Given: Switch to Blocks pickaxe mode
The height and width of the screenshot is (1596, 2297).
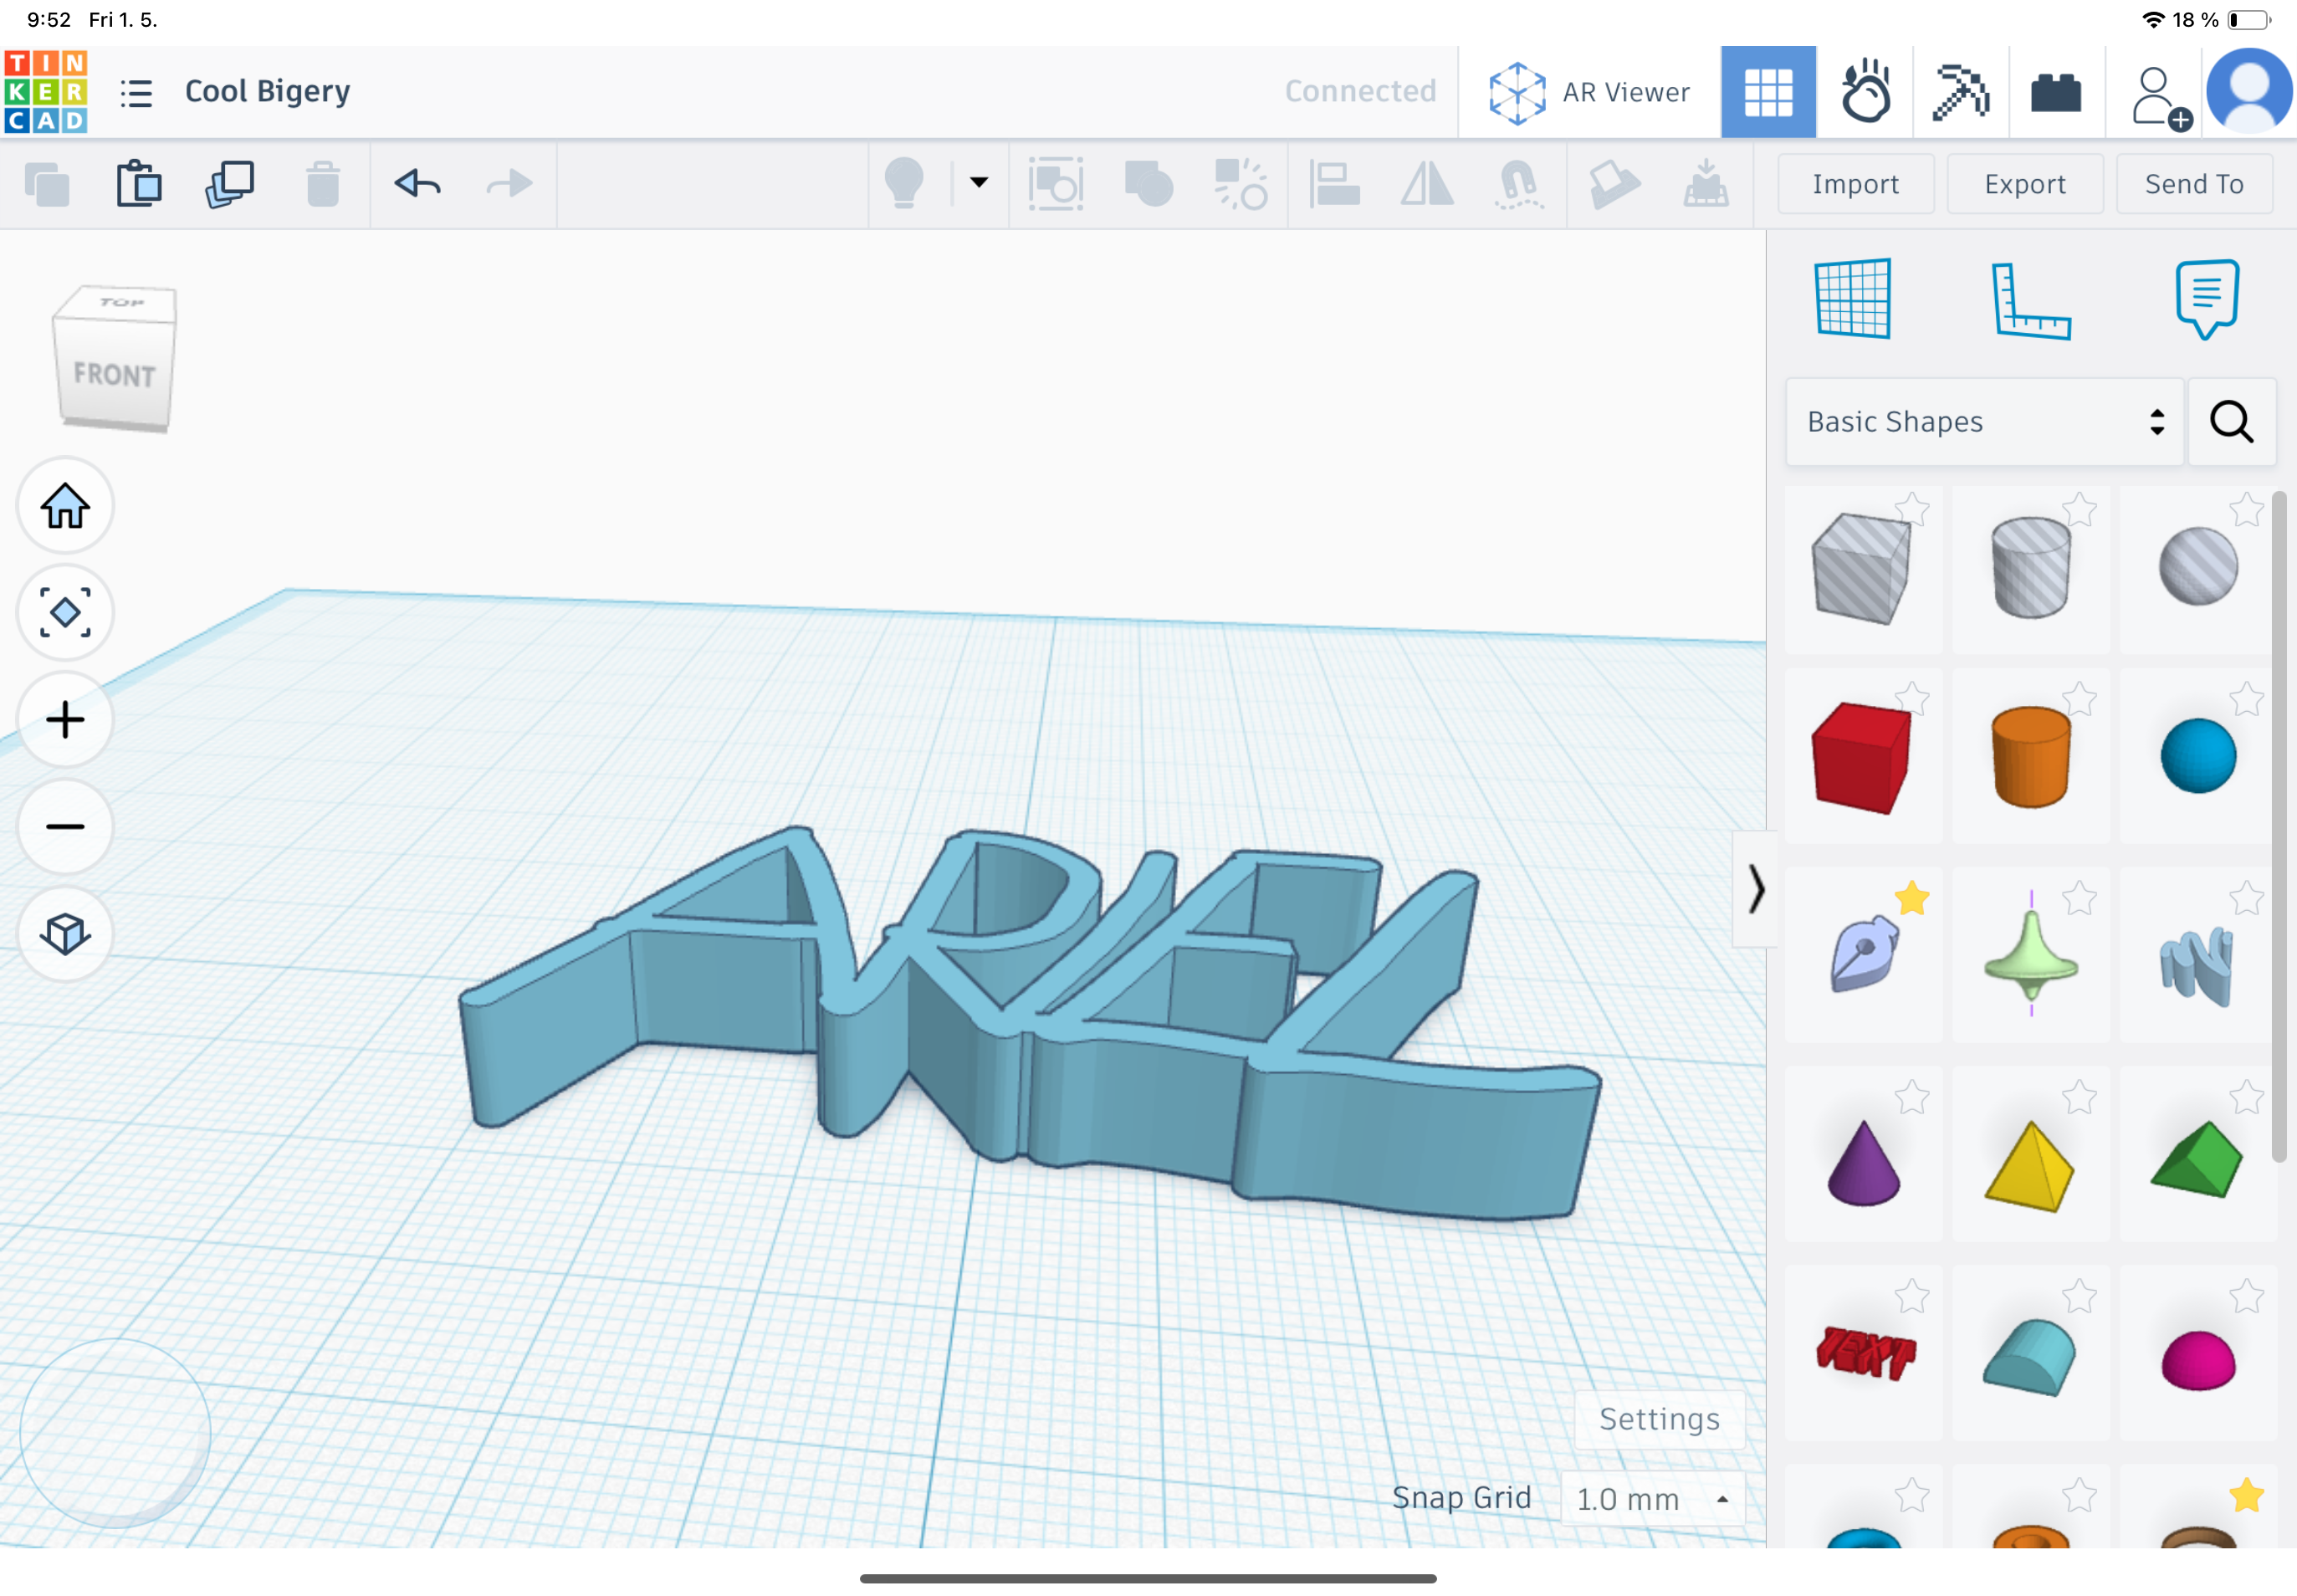Looking at the screenshot, I should coord(1960,92).
